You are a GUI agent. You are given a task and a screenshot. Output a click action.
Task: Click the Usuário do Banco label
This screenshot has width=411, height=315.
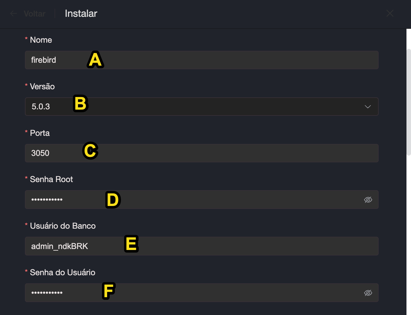tap(62, 226)
